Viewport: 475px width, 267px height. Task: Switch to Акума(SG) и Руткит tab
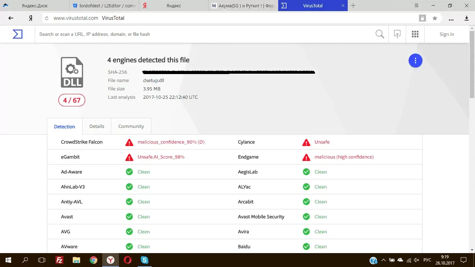tap(243, 6)
